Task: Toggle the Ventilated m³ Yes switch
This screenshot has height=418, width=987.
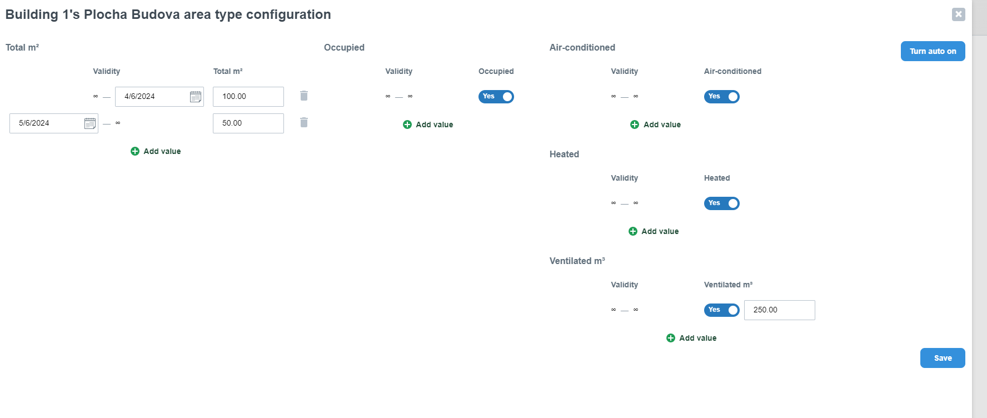Action: [x=721, y=310]
